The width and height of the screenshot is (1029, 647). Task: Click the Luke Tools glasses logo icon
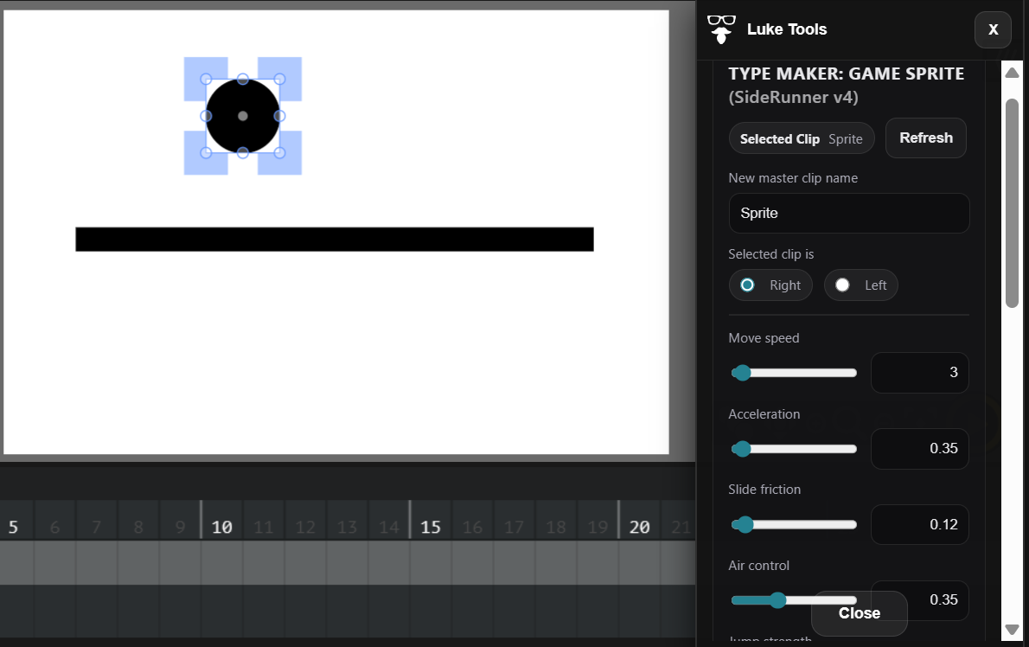tap(721, 29)
